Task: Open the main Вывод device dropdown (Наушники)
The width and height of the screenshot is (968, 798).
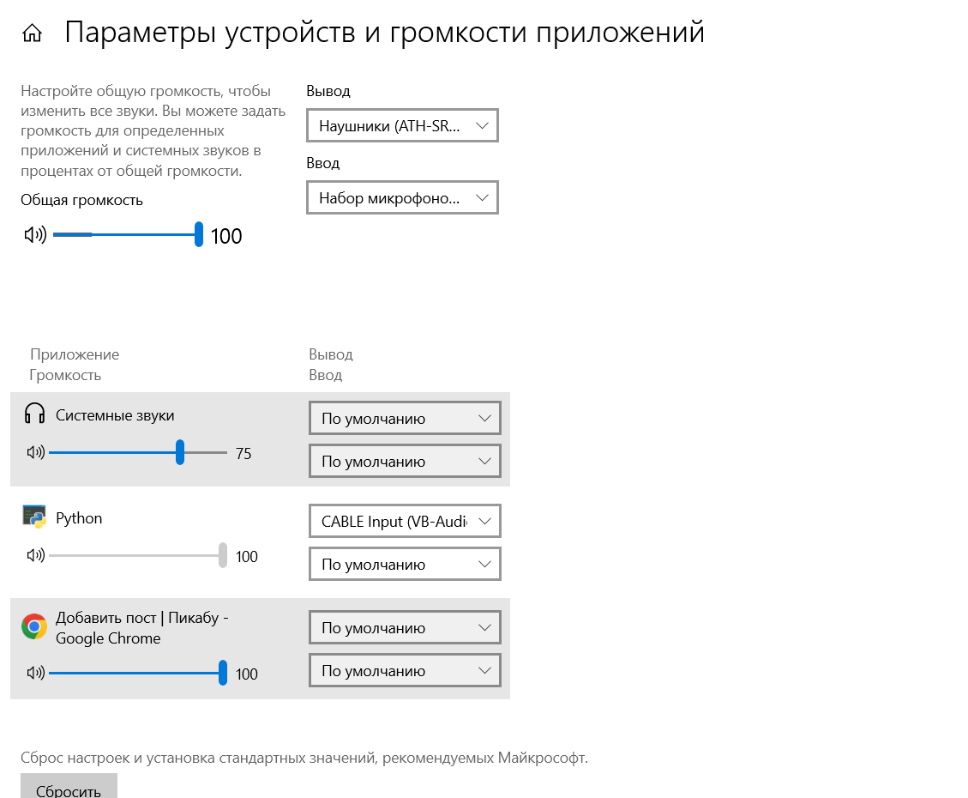Action: pyautogui.click(x=402, y=125)
